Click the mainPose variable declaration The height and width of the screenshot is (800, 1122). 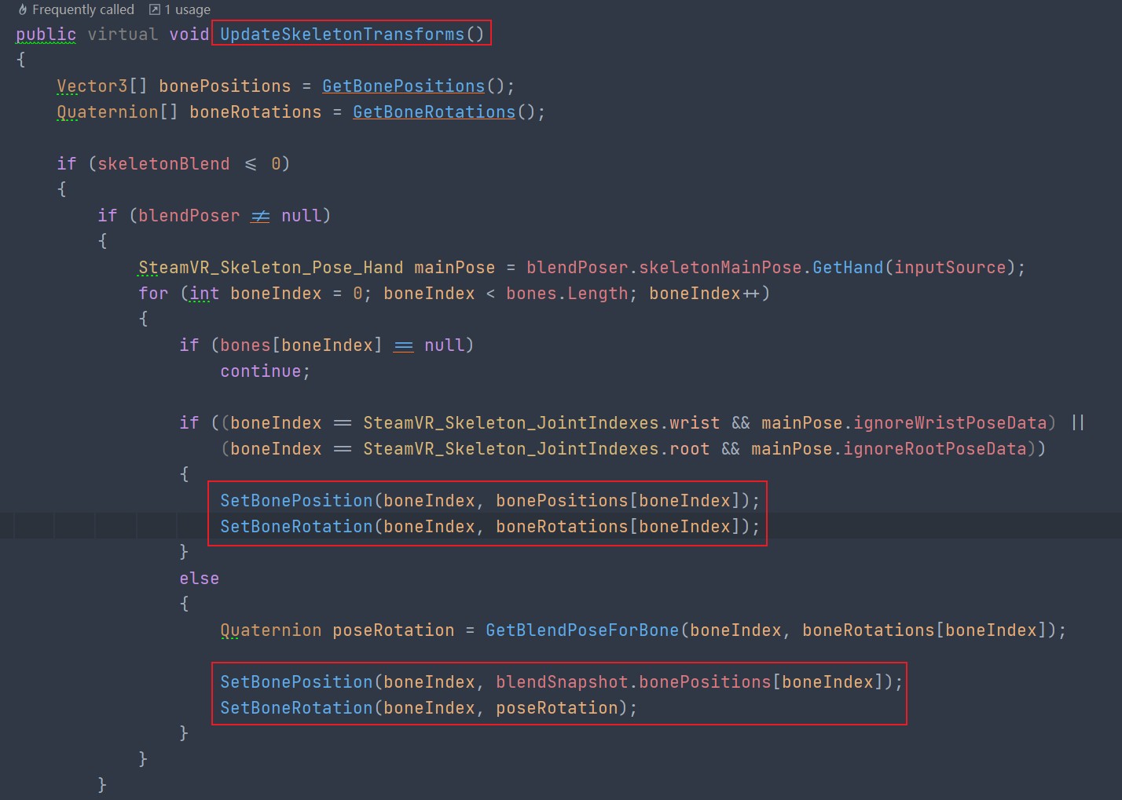click(455, 267)
